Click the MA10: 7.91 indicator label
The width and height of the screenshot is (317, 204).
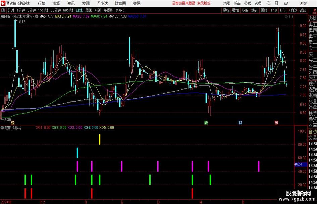[63, 16]
